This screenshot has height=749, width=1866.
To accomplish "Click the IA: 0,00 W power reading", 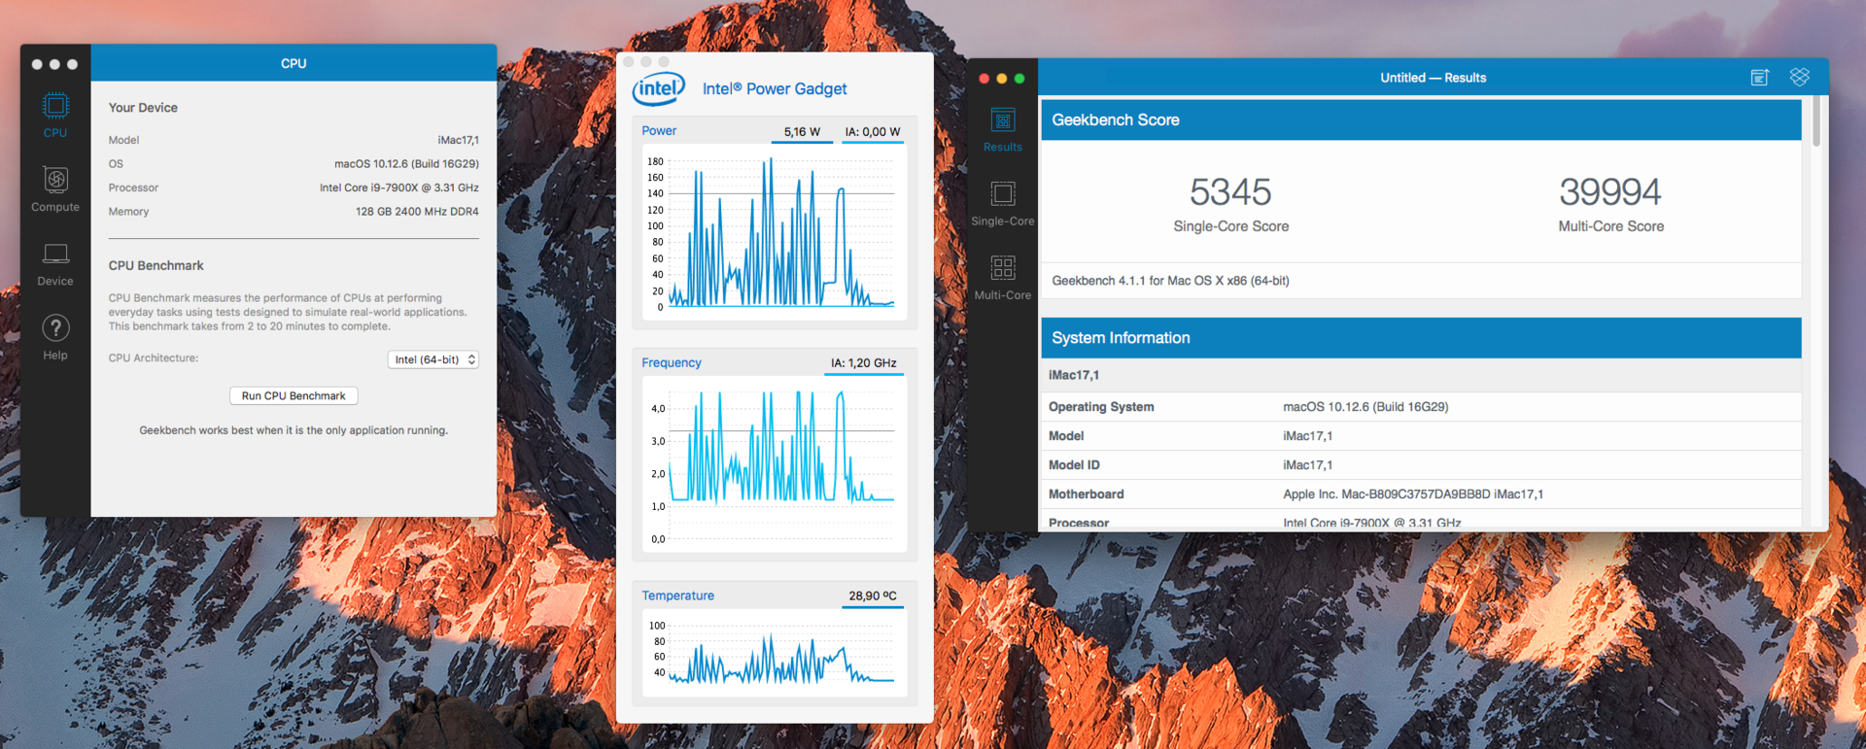I will coord(872,132).
